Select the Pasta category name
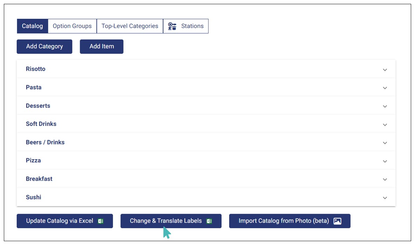The height and width of the screenshot is (245, 415). (x=34, y=87)
